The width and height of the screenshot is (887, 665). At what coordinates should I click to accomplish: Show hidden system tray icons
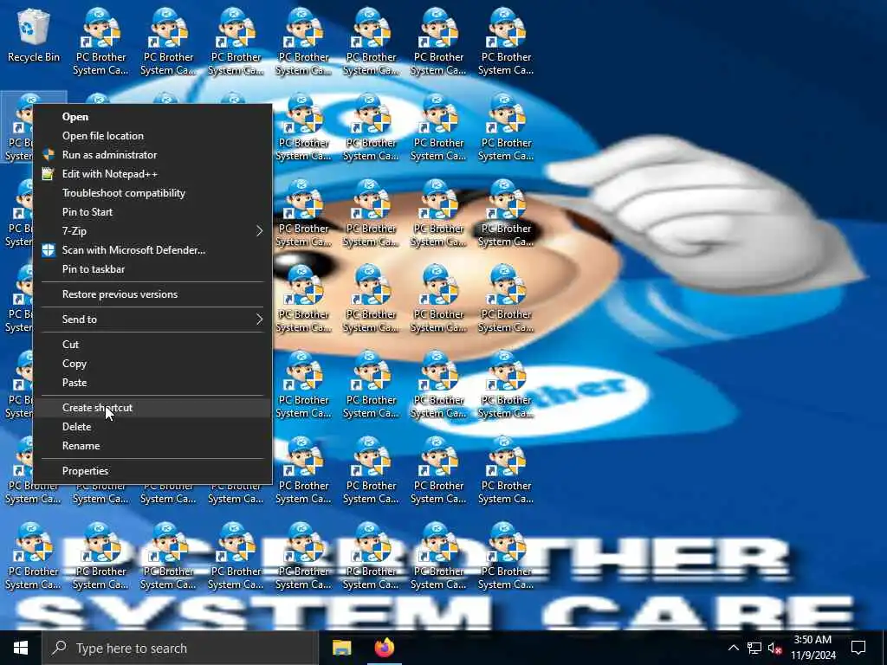(x=733, y=648)
